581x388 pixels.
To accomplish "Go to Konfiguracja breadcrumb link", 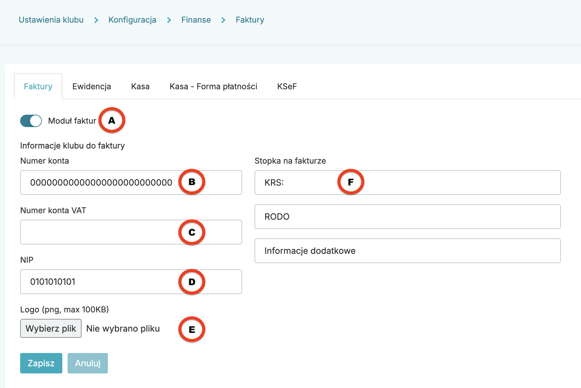I will (132, 20).
